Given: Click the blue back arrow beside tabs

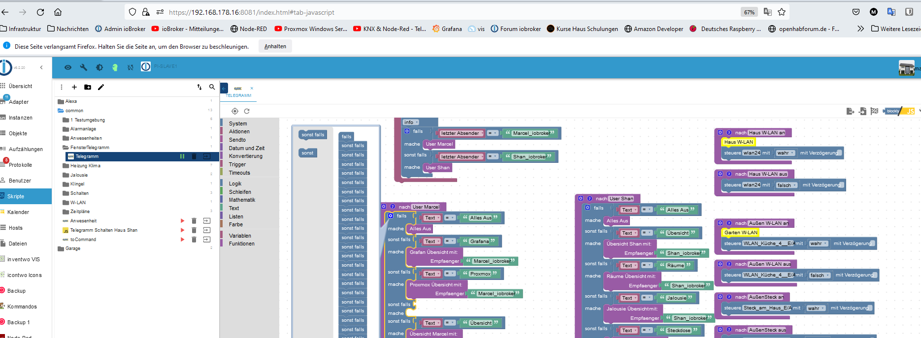Looking at the screenshot, I should [224, 89].
